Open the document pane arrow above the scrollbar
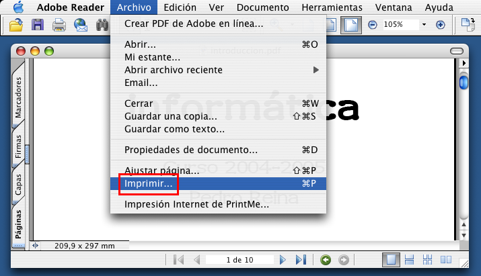 (x=464, y=63)
